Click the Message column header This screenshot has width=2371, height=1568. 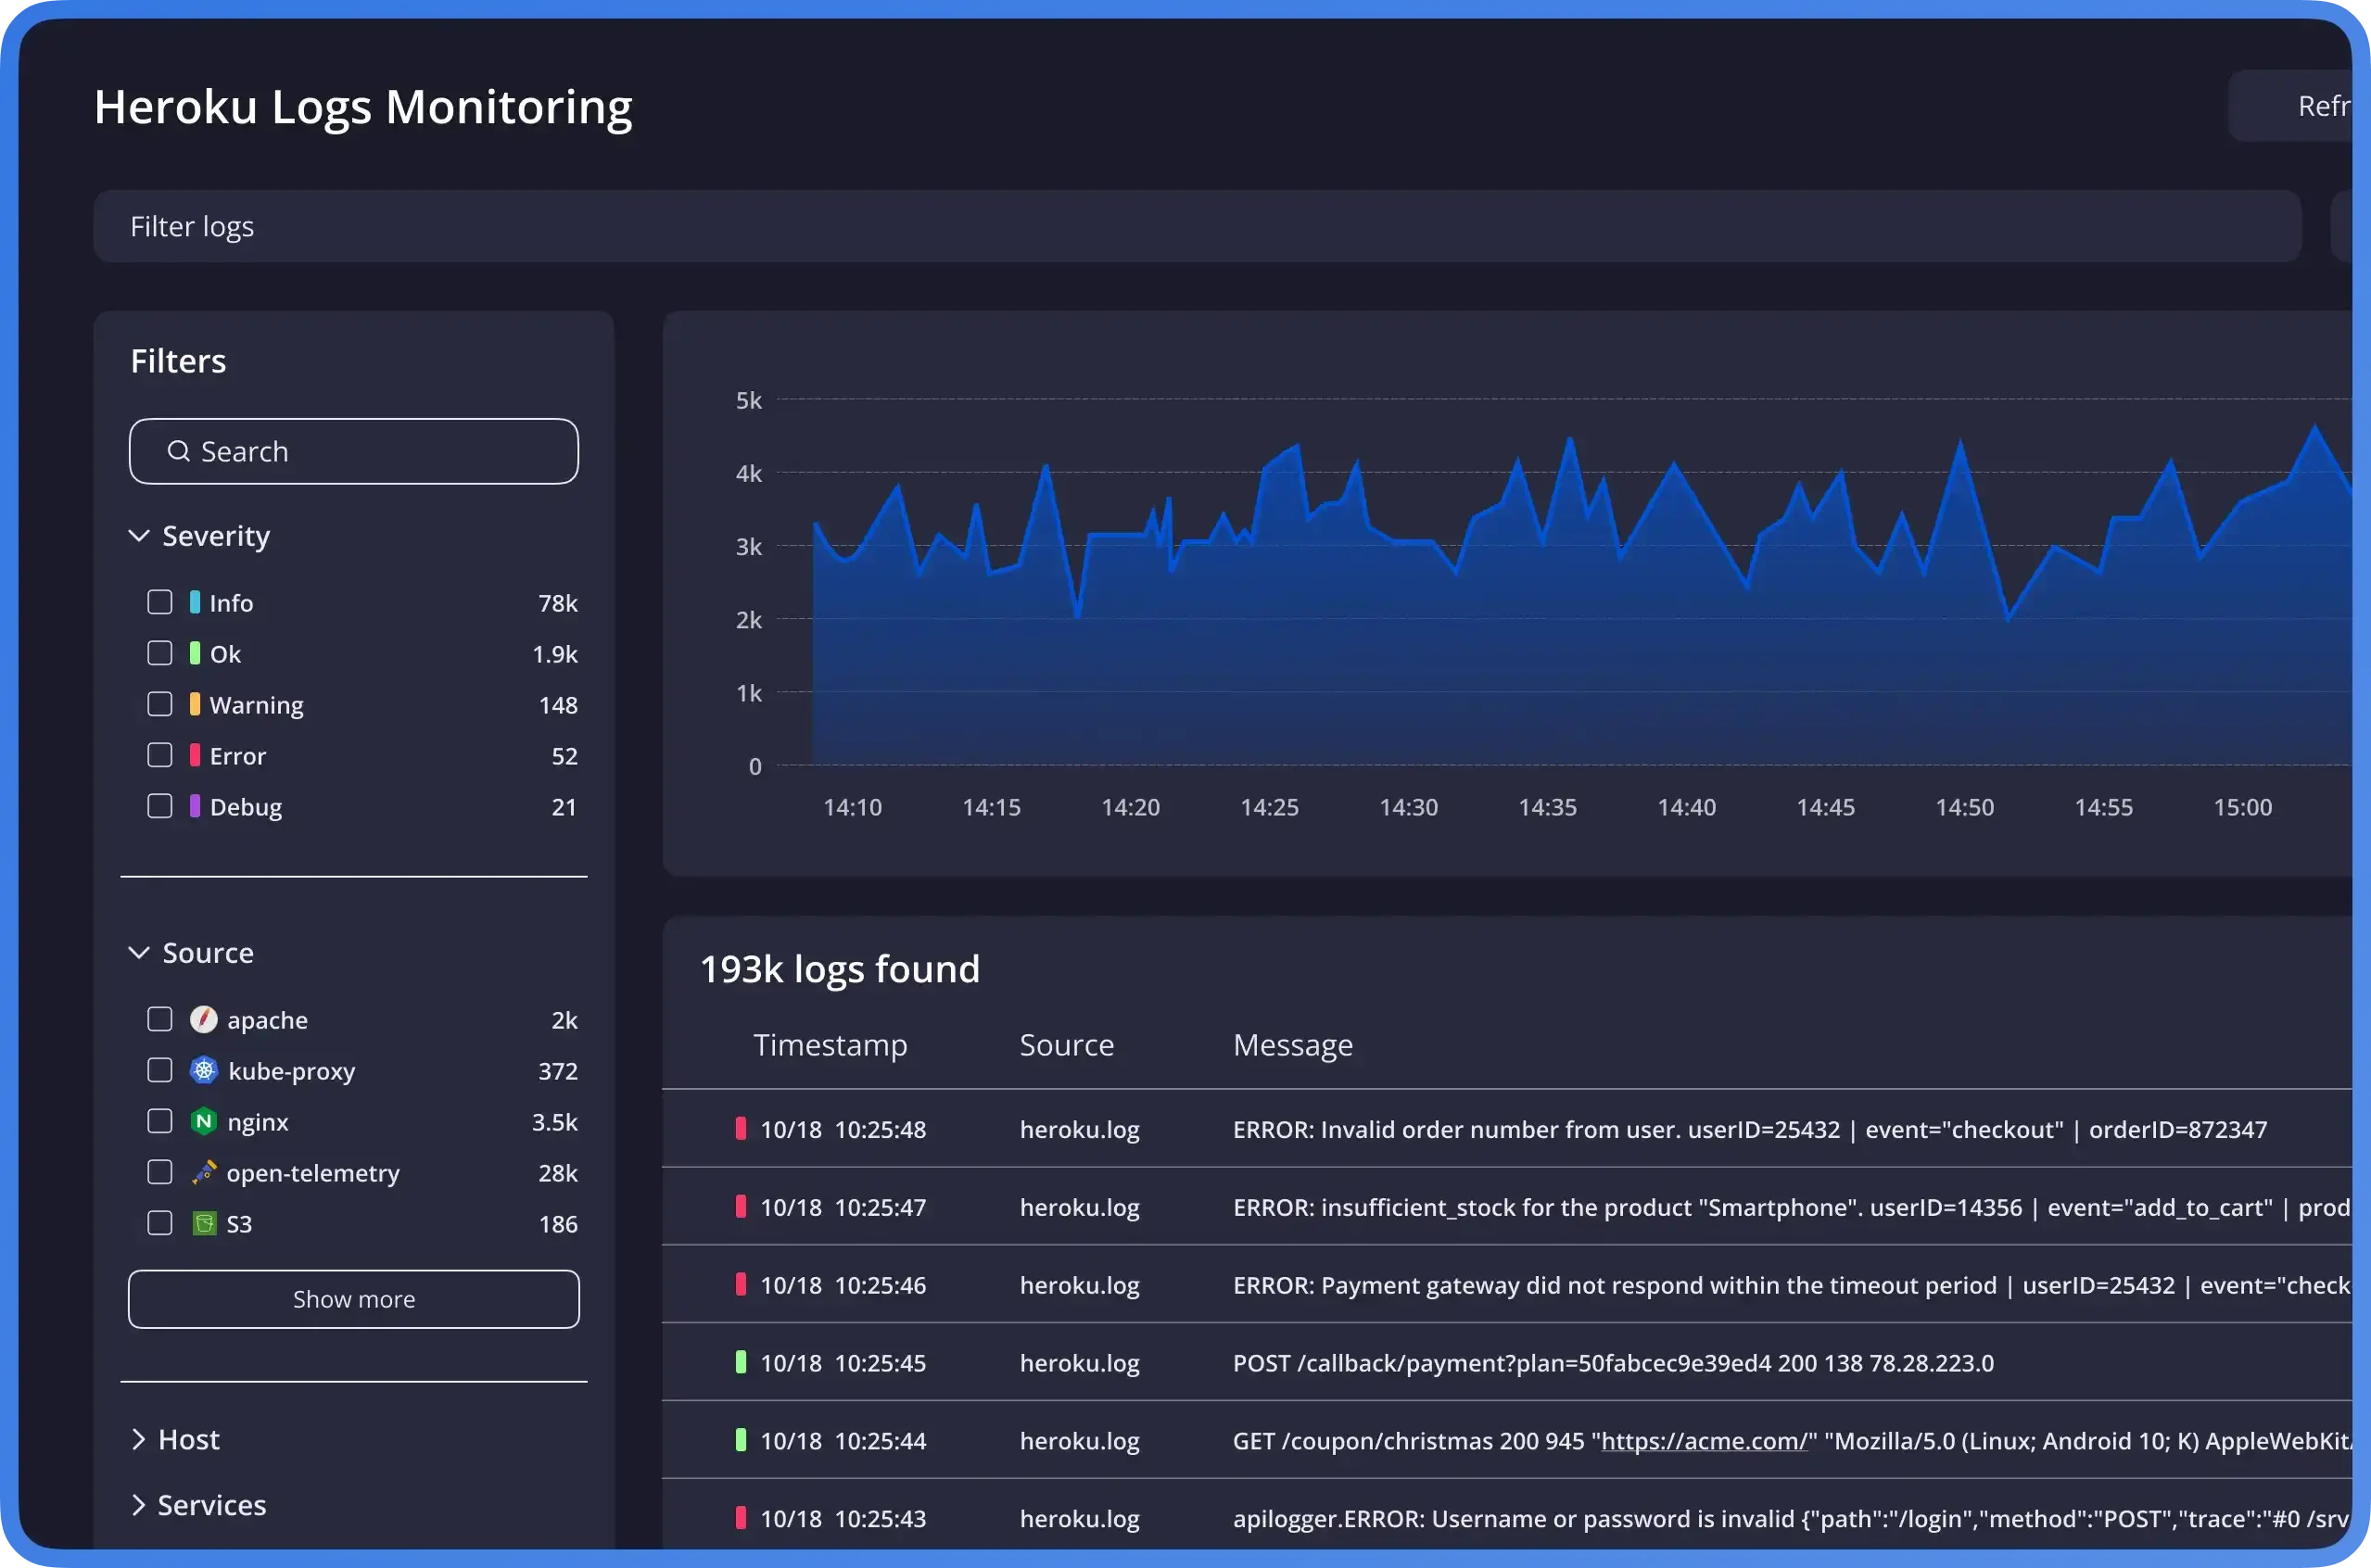pyautogui.click(x=1293, y=1045)
